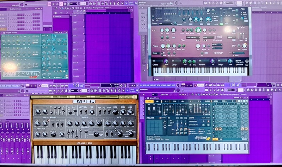Click the playlist magnet snap icon in the Sytrus instance

click(x=193, y=94)
